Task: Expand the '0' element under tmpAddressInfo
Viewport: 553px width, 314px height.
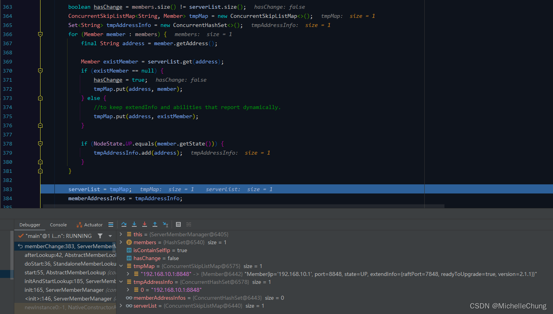Action: coord(128,290)
